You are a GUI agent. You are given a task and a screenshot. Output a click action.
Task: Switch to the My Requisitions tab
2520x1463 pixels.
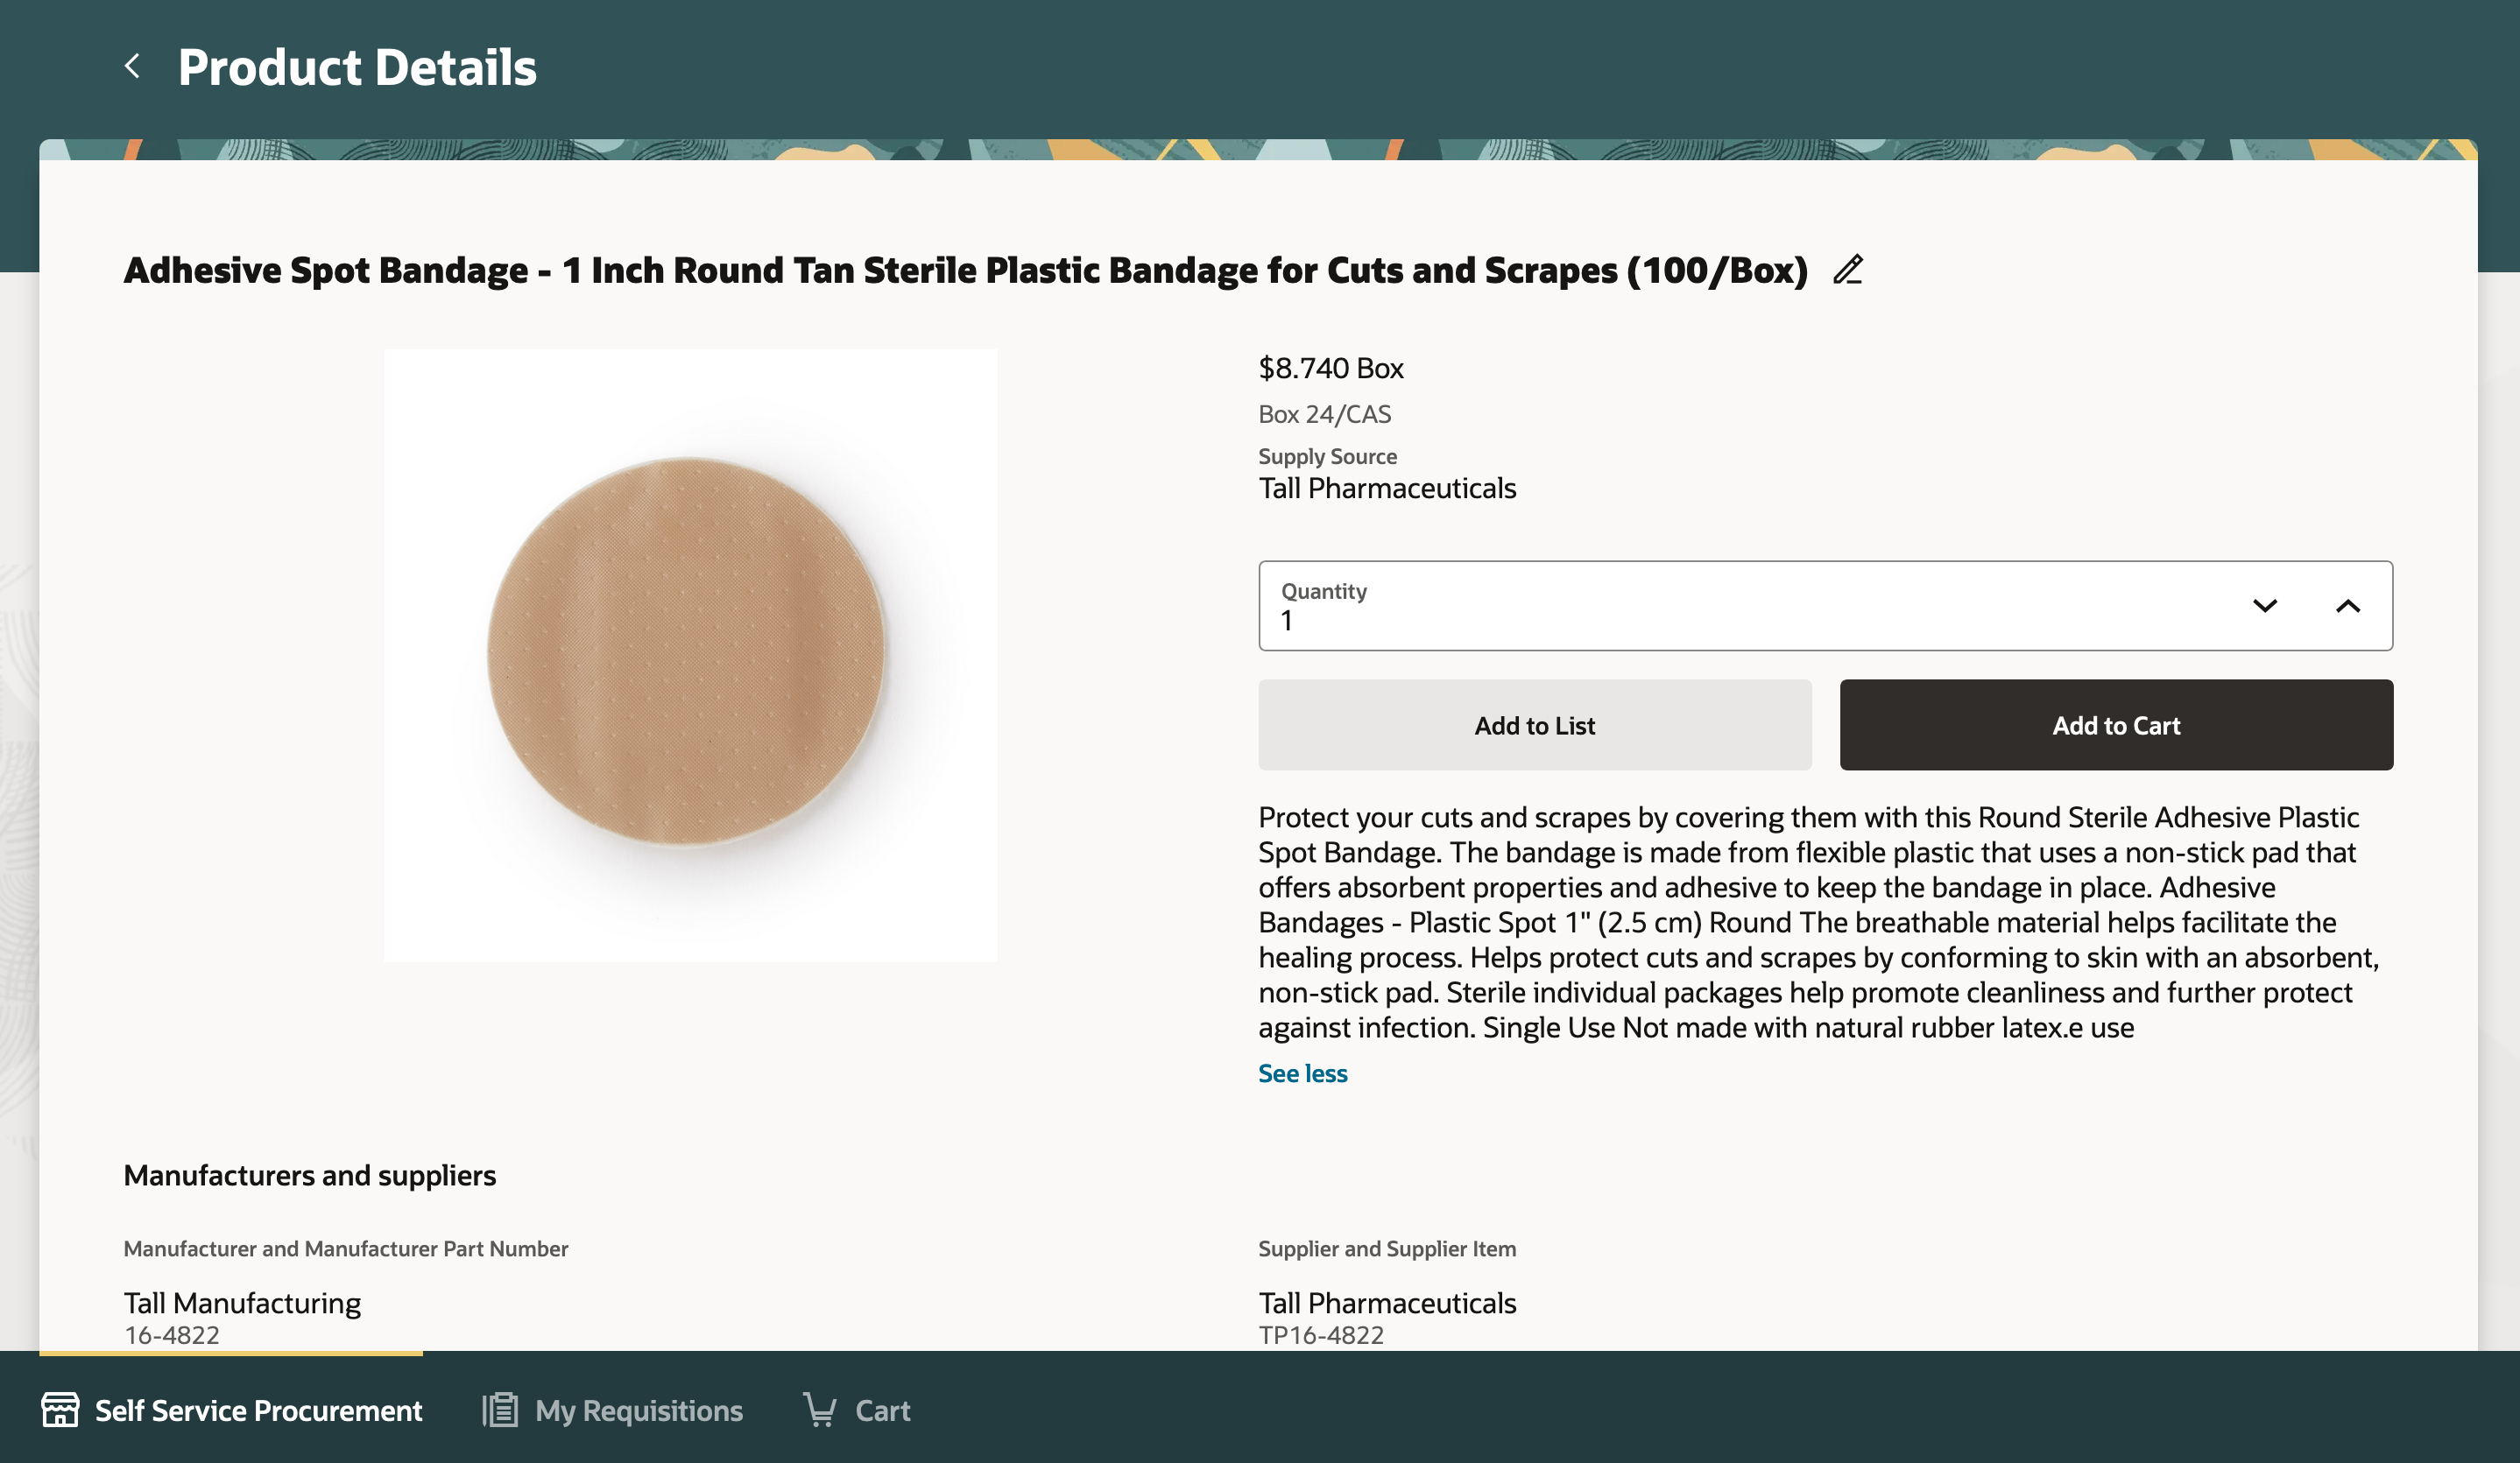[638, 1410]
